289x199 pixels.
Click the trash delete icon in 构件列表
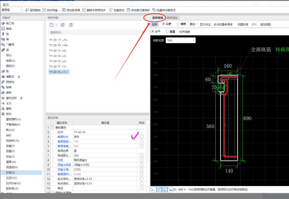click(x=71, y=25)
